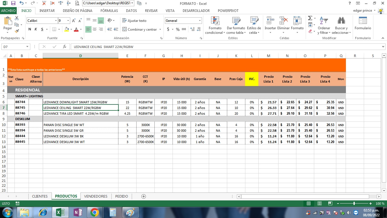Apply thousands separator (000) style
Viewport: 387px width, 218px height.
(x=184, y=29)
